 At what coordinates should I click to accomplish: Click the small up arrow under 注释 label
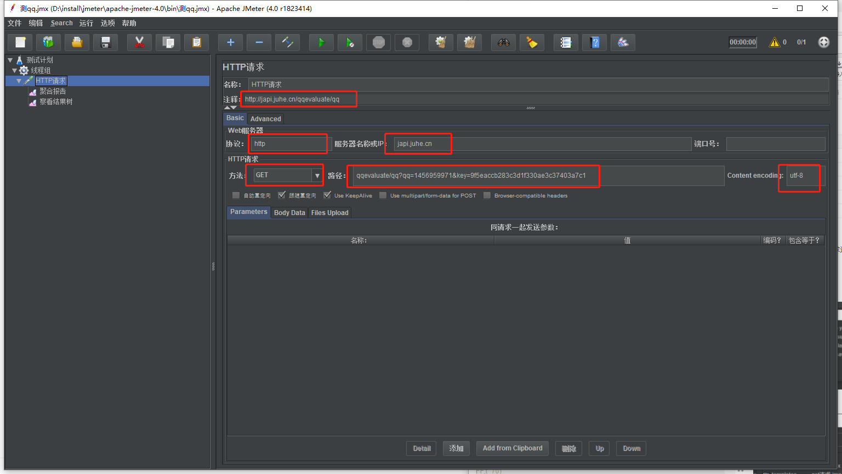(x=227, y=108)
